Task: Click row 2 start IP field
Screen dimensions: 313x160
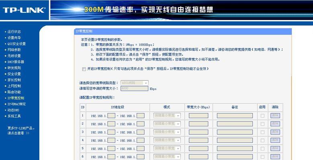Action: pyautogui.click(x=111, y=124)
